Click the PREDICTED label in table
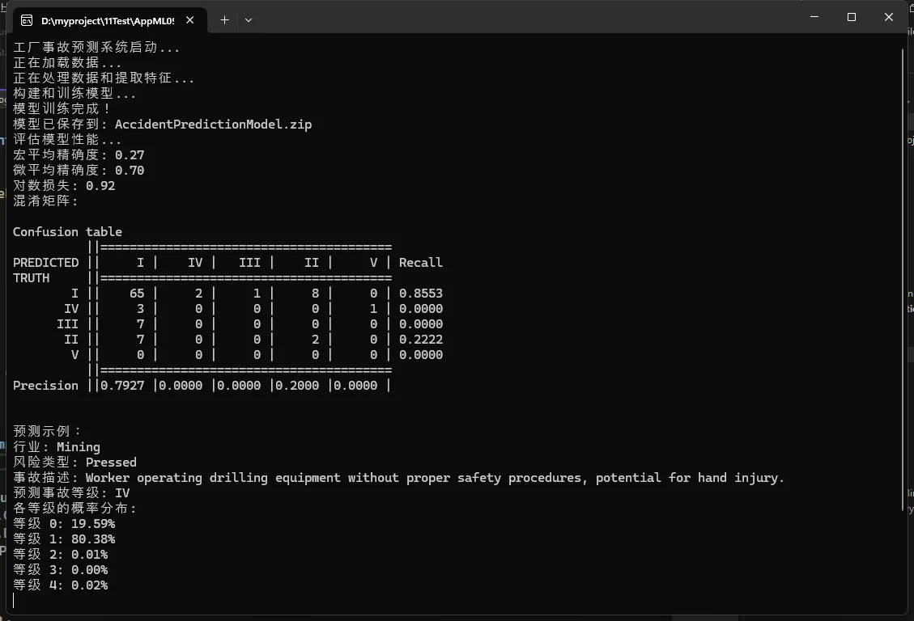The height and width of the screenshot is (621, 914). [x=45, y=263]
